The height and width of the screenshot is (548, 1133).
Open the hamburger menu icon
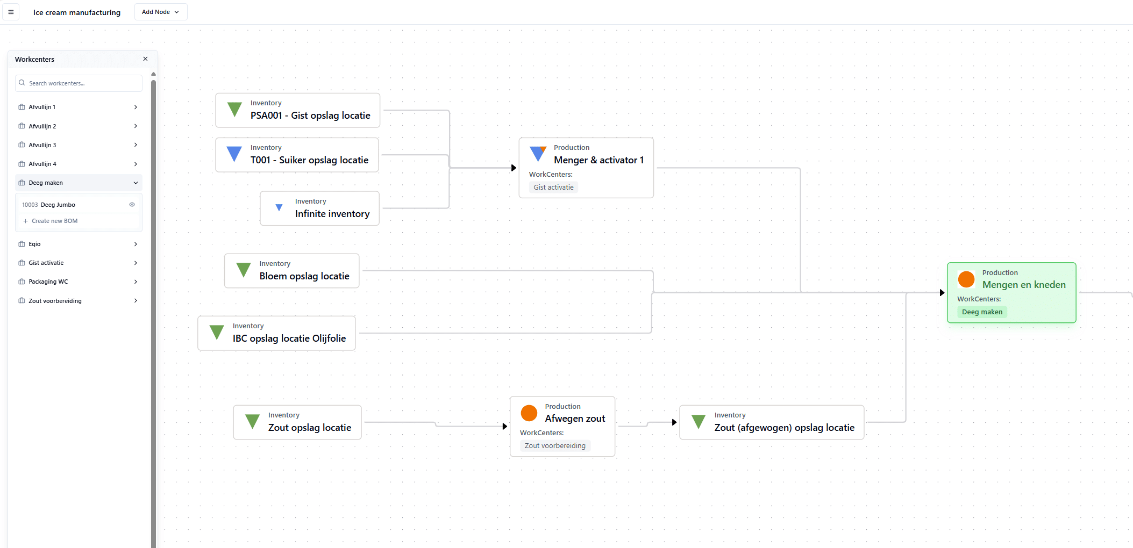(11, 12)
